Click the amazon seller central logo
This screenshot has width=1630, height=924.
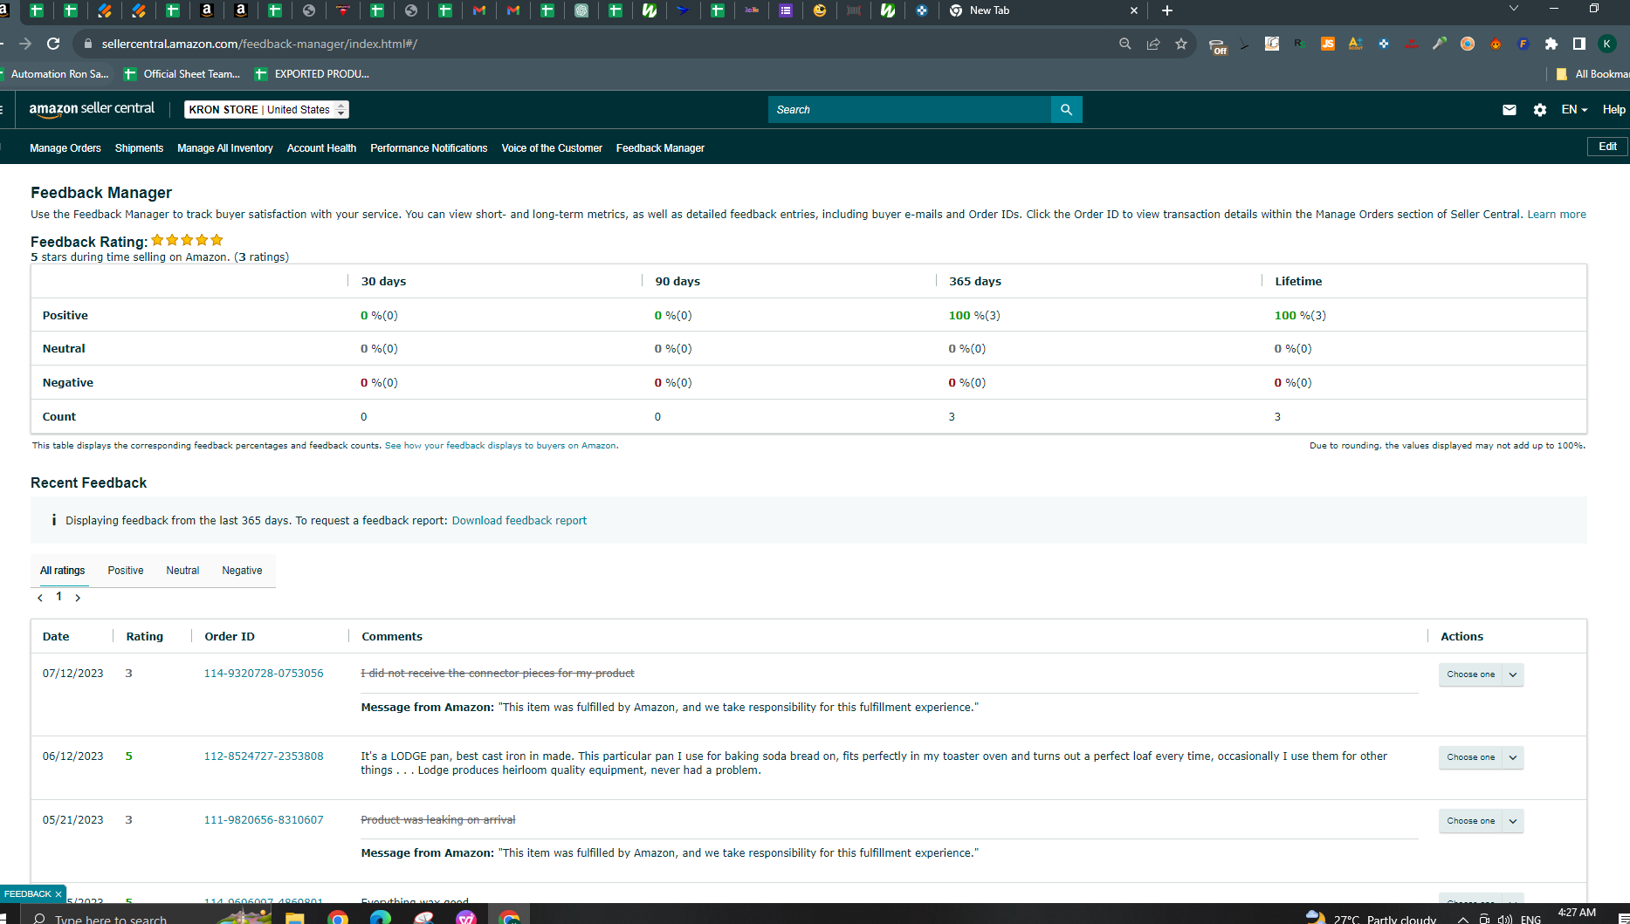point(92,109)
